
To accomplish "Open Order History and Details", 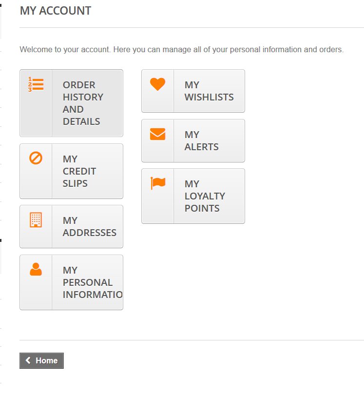I will [83, 103].
